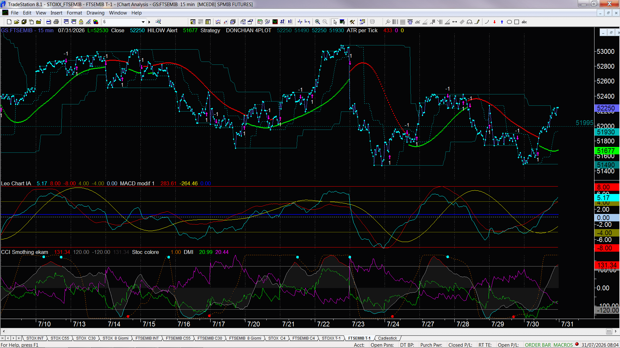Select the red down arrow drawing tool
The image size is (620, 348).
click(494, 22)
